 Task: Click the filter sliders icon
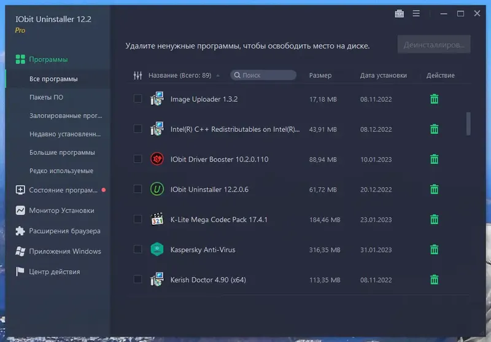(137, 75)
